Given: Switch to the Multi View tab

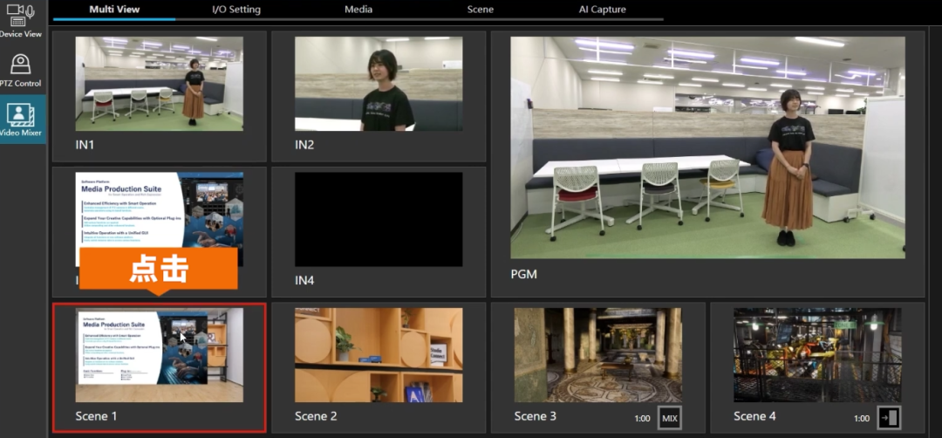Looking at the screenshot, I should click(114, 10).
